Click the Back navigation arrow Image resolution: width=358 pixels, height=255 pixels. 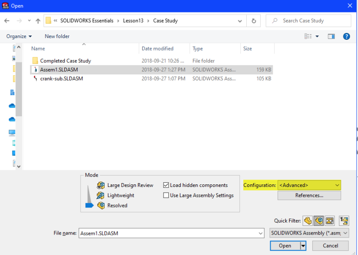pos(7,21)
